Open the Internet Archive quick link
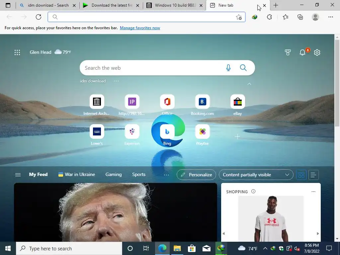Image resolution: width=340 pixels, height=255 pixels. point(97,105)
